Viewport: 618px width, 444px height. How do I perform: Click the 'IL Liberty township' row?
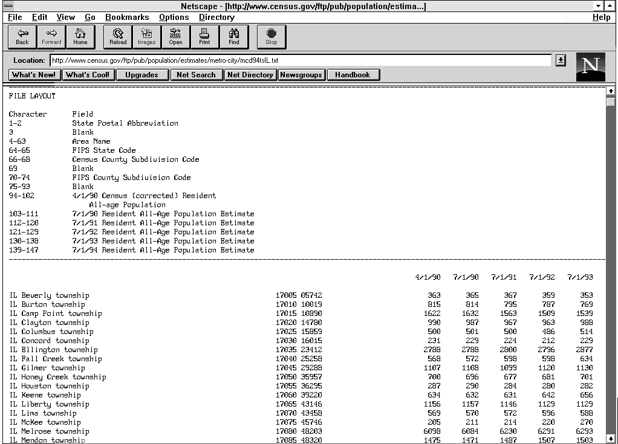point(301,404)
